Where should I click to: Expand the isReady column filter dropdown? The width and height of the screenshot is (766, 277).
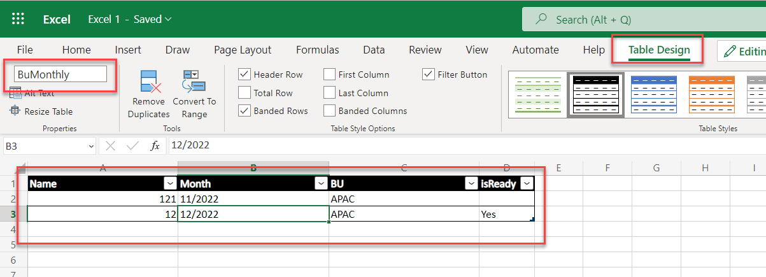[x=527, y=184]
